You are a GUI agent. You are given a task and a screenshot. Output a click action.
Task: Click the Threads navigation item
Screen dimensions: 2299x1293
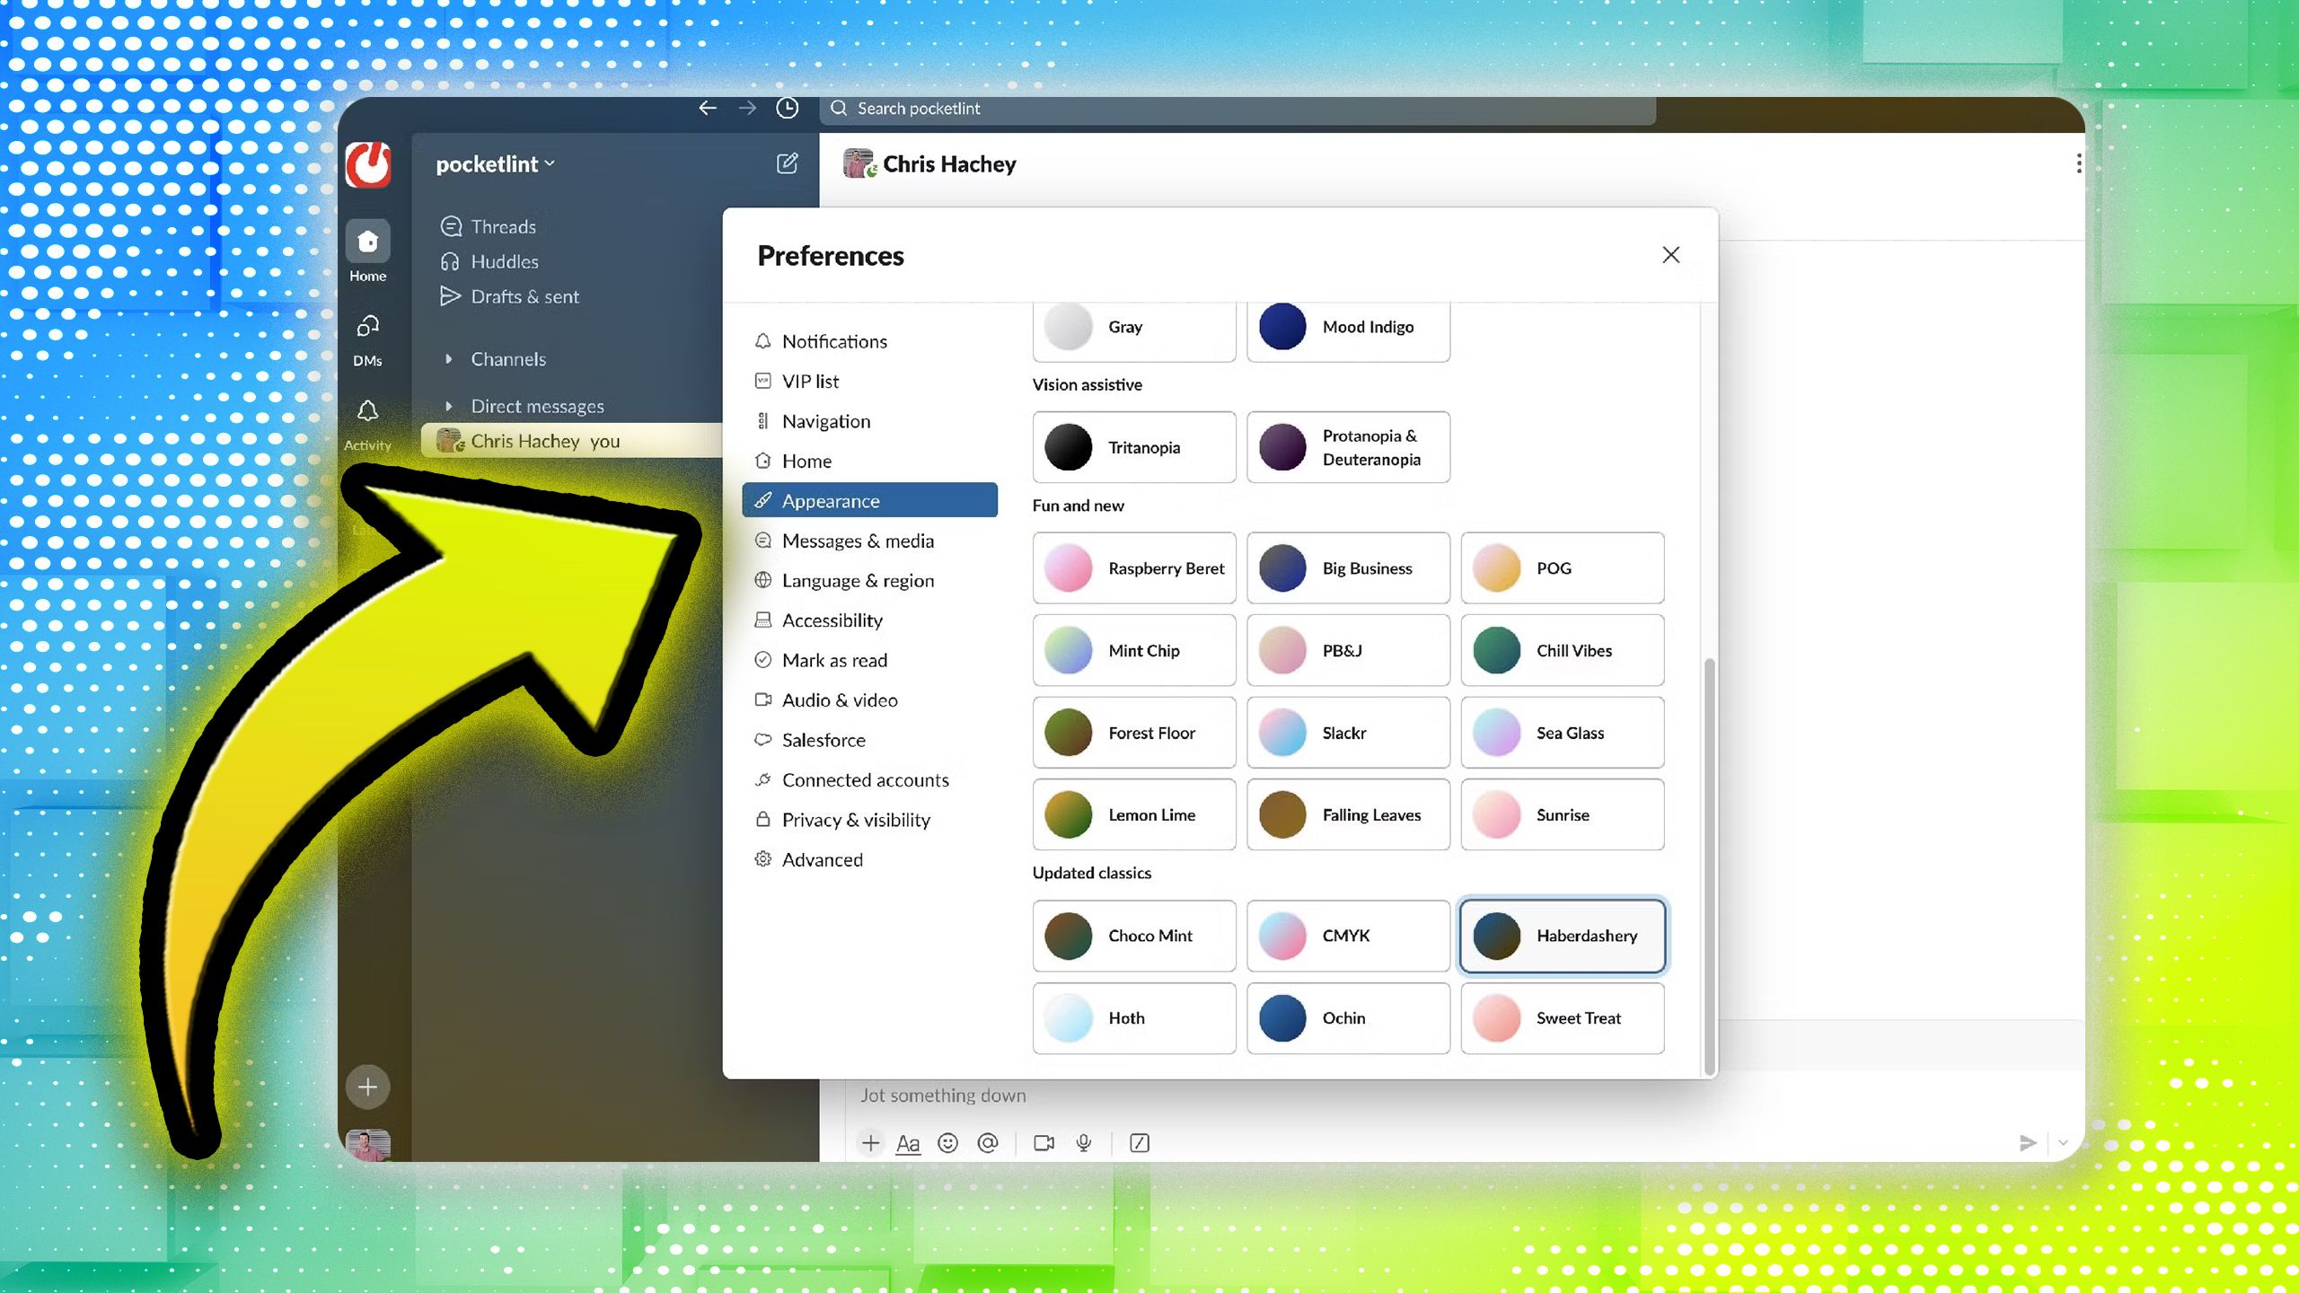502,224
